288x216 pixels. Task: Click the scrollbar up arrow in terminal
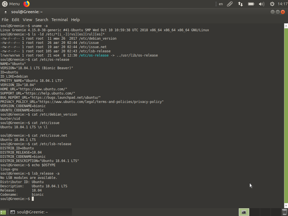(x=286, y=26)
